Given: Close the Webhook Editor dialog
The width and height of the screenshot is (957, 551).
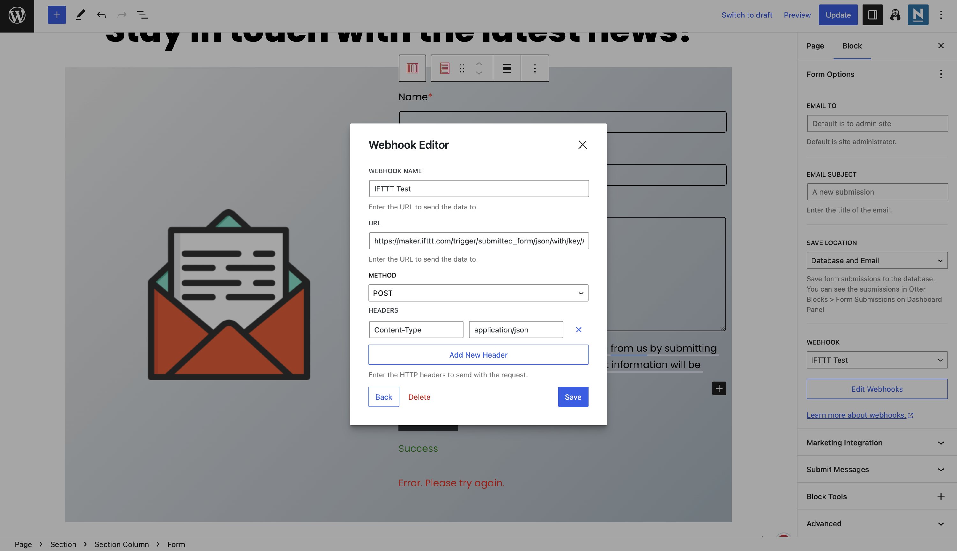Looking at the screenshot, I should pos(582,145).
